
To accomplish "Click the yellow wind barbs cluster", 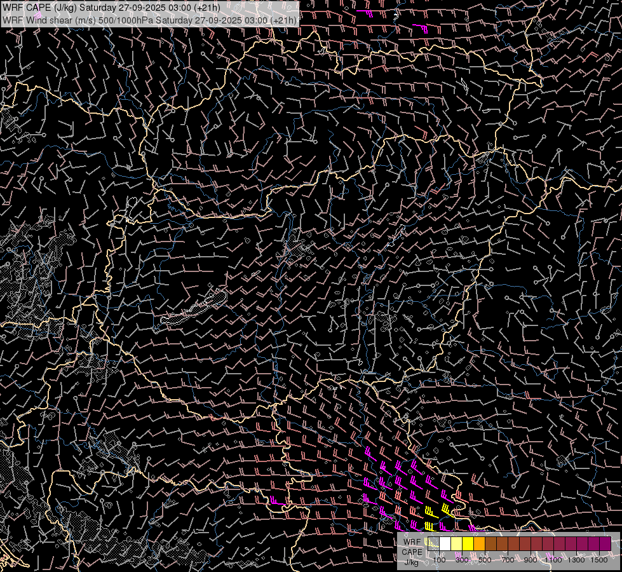I will 438,516.
